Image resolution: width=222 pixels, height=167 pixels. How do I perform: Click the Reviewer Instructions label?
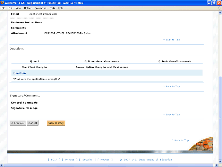26,22
